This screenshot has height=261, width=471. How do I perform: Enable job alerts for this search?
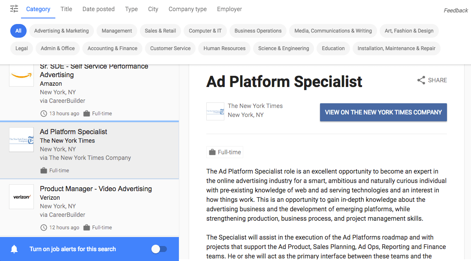(x=159, y=249)
